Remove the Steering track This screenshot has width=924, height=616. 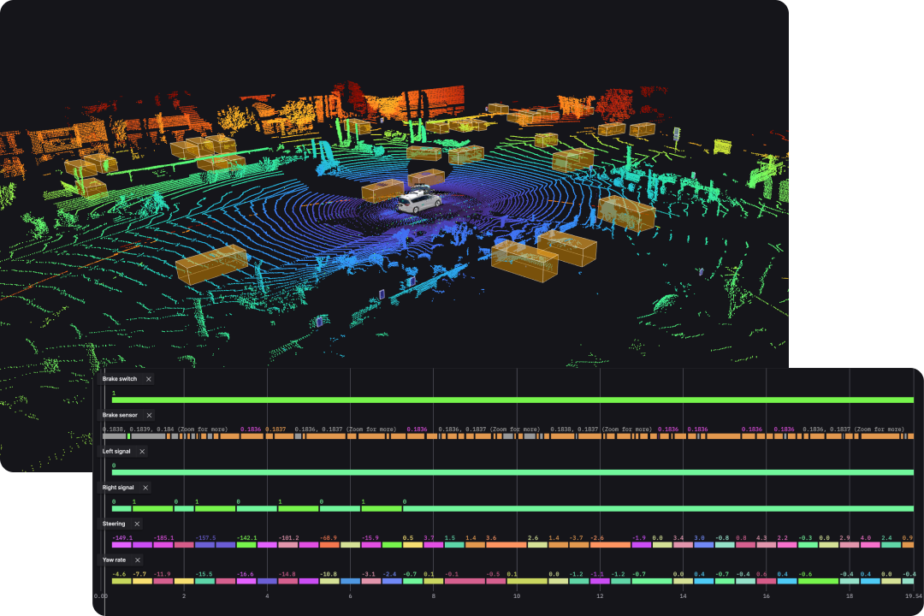coord(137,524)
